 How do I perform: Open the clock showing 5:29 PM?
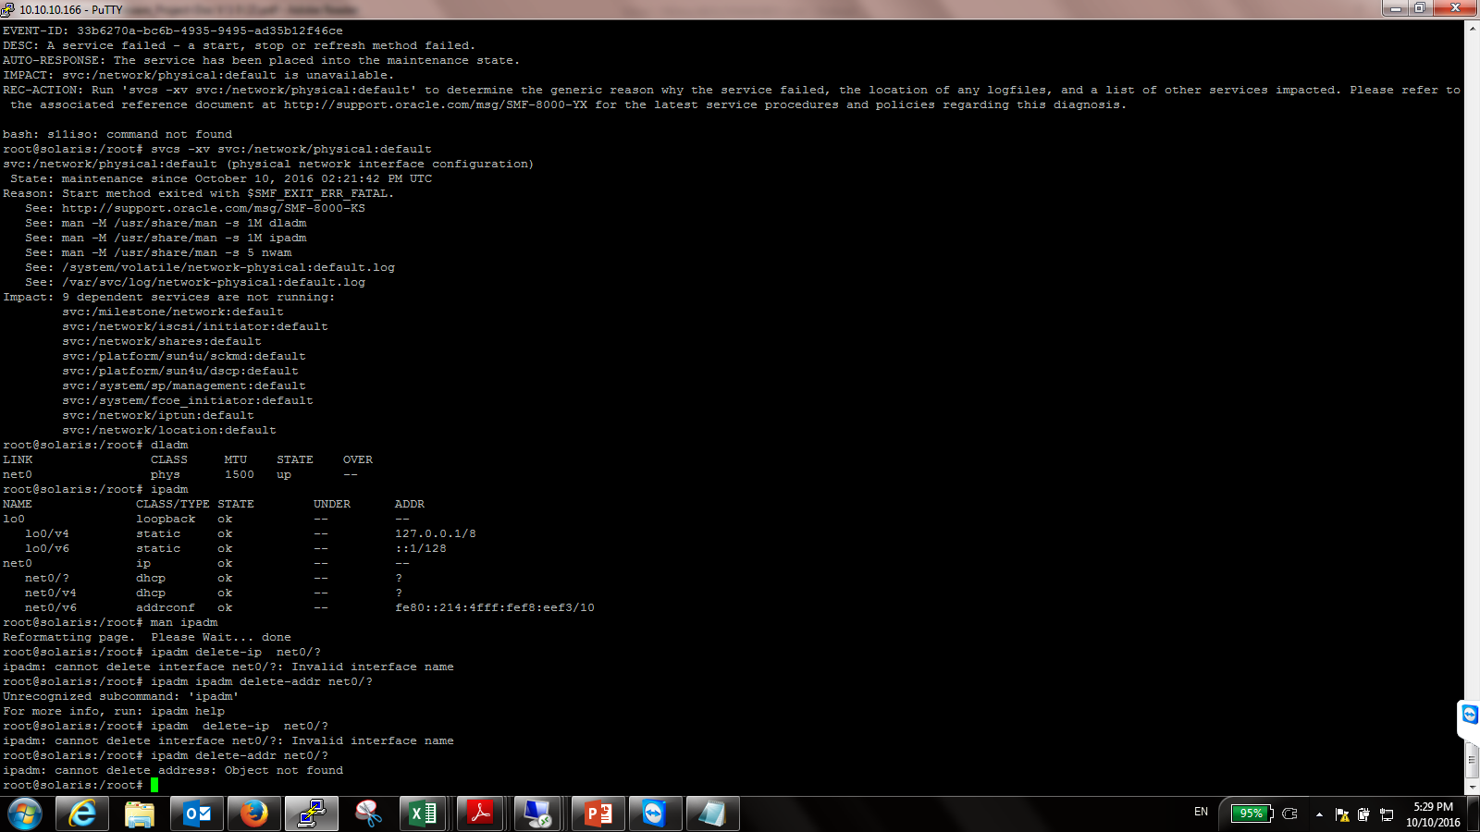(1433, 814)
